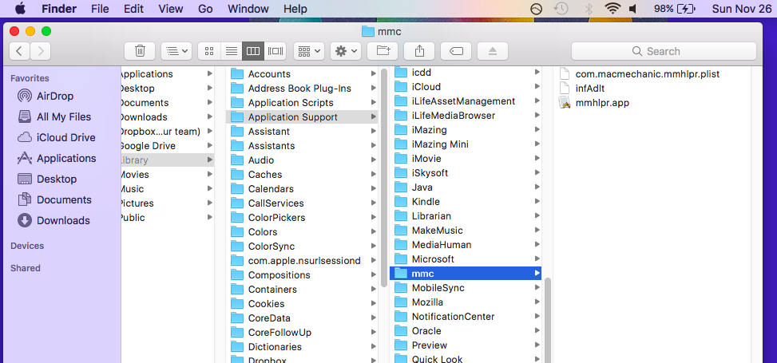Select the com.apple.nsurlsessiond folder

pos(302,261)
